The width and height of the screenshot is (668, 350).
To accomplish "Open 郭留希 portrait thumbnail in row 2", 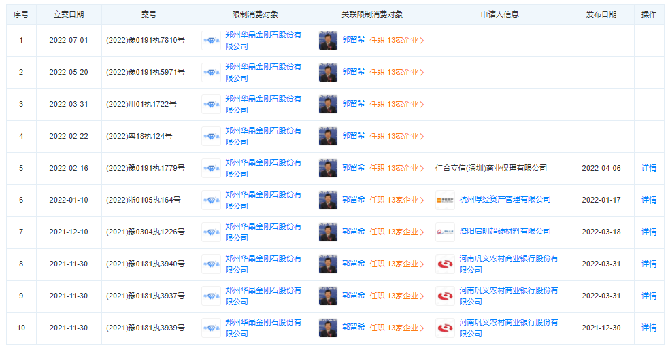I will pos(328,73).
